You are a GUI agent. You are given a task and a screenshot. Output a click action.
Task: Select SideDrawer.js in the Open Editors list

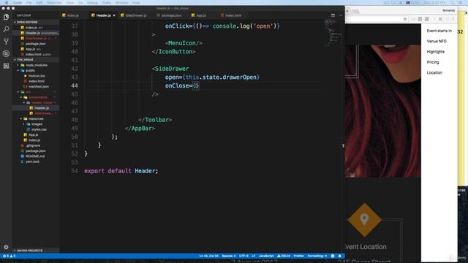[36, 38]
